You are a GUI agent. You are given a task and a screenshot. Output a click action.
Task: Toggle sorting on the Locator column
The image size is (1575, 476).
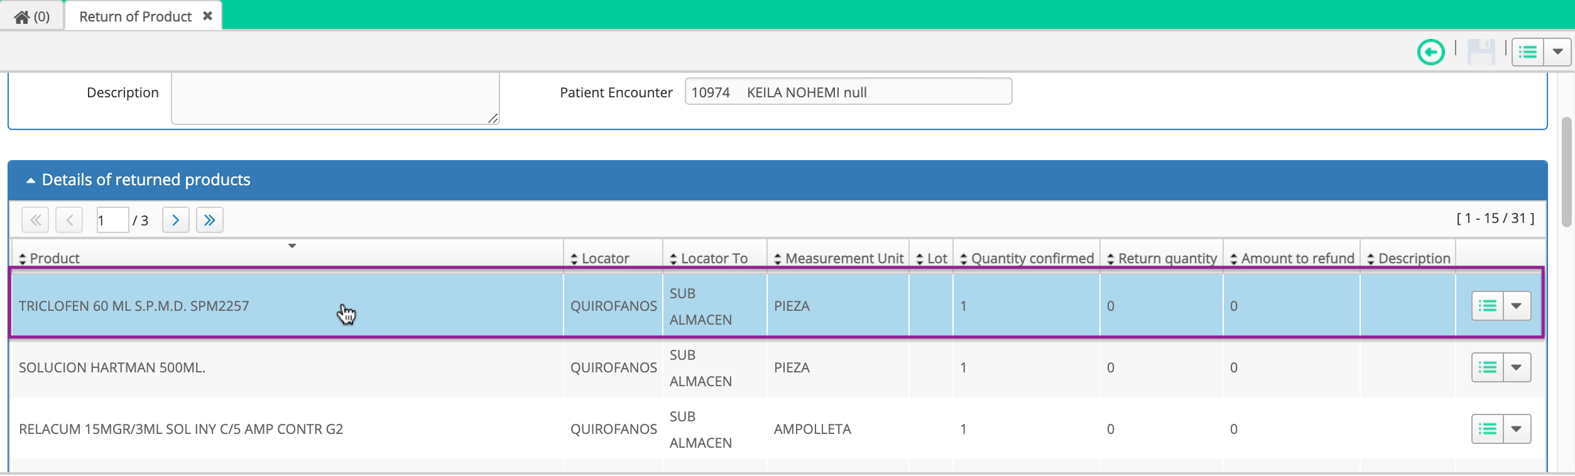(574, 257)
